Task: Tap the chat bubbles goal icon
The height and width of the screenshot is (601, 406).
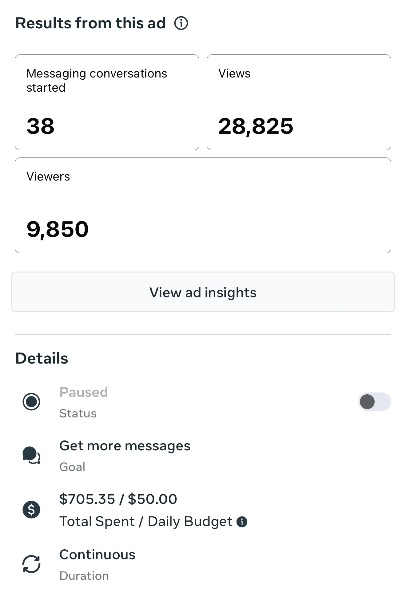Action: [x=31, y=455]
